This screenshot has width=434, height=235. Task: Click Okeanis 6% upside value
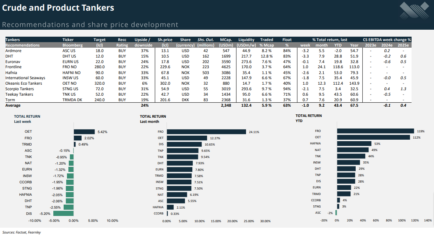pos(145,83)
